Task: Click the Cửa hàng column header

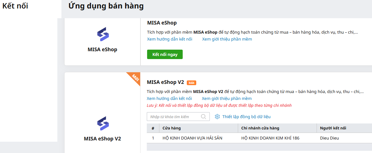Action: (198, 128)
